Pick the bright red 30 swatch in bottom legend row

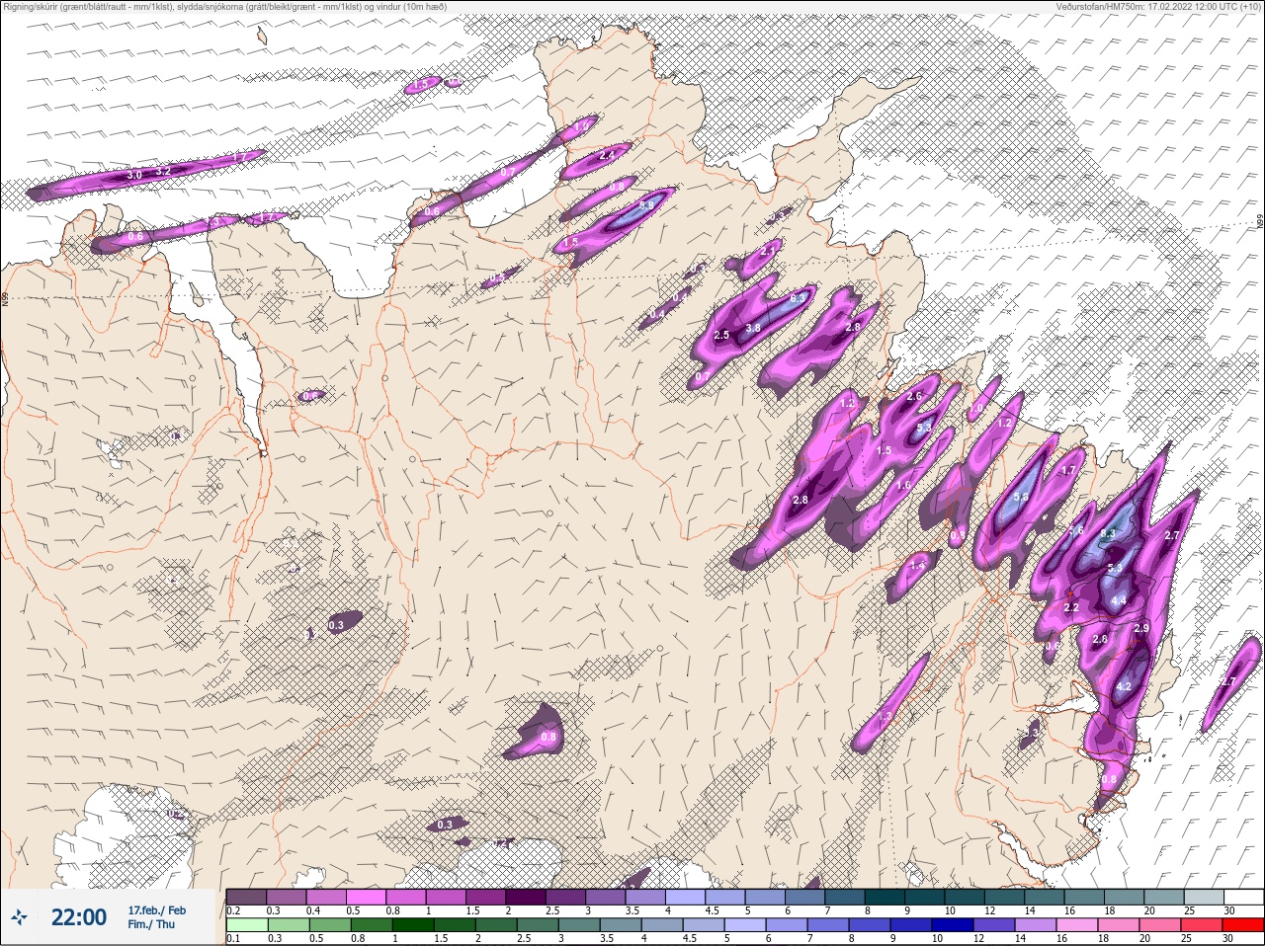click(1242, 925)
